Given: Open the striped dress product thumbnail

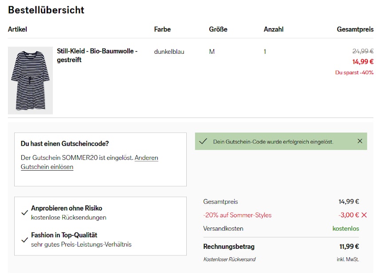Looking at the screenshot, I should 30,80.
